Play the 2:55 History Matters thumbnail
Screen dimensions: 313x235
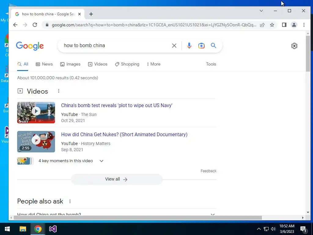[36, 142]
